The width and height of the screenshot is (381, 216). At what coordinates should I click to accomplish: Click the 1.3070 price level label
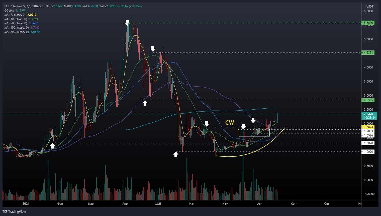368,143
